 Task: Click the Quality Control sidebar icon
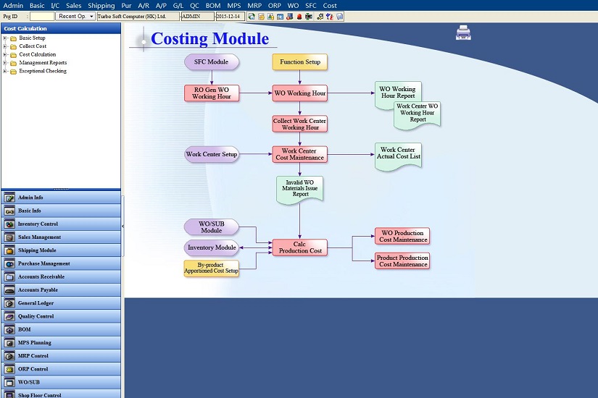tap(9, 316)
